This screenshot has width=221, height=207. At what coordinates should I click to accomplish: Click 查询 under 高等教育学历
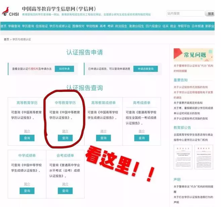[x=27, y=138]
